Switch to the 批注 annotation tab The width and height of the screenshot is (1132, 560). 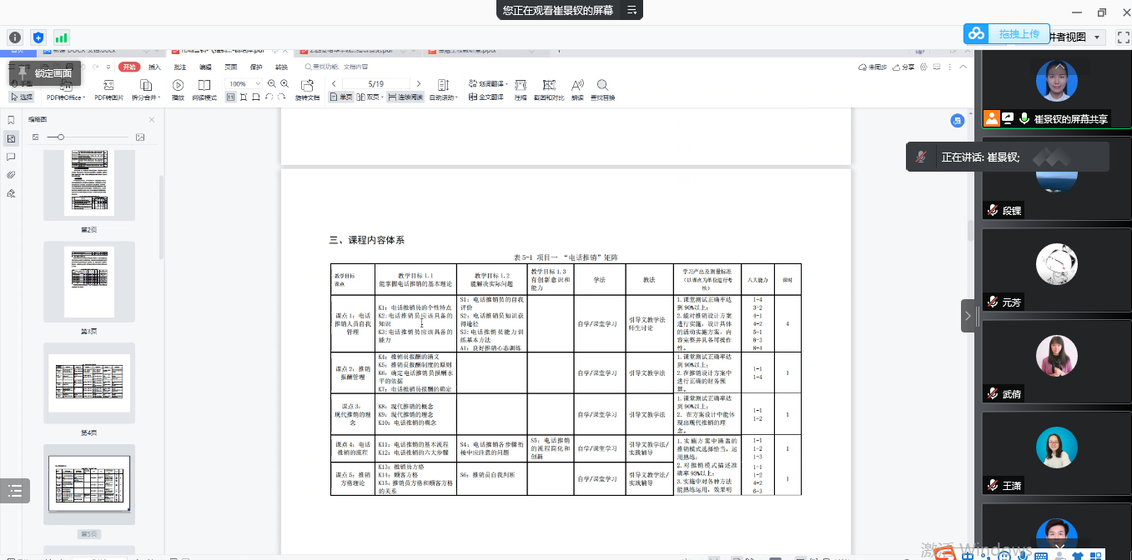pyautogui.click(x=179, y=67)
